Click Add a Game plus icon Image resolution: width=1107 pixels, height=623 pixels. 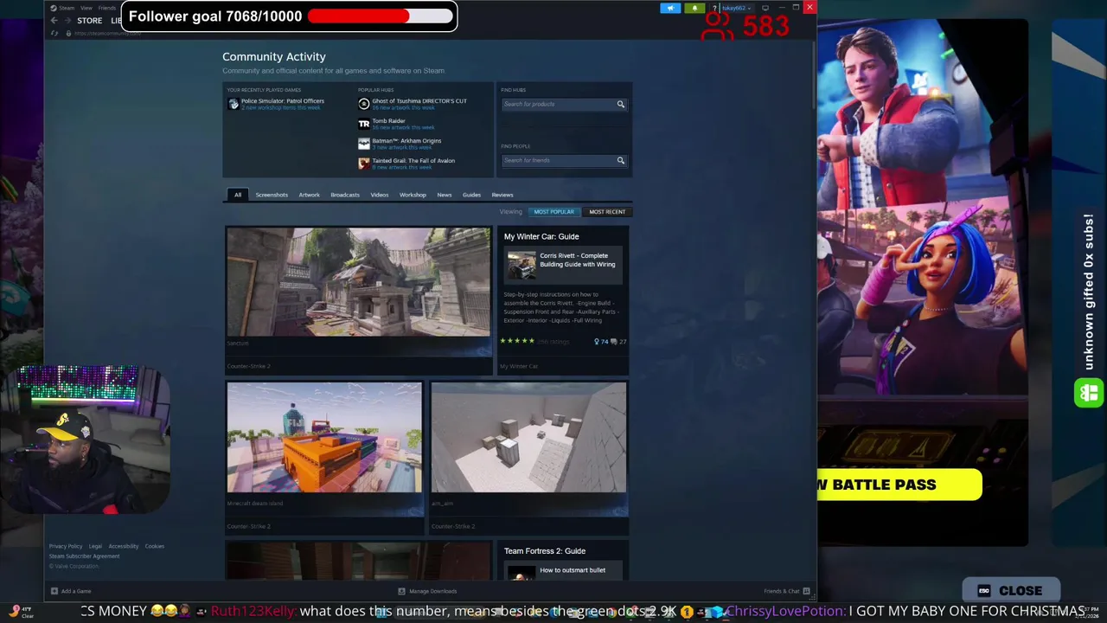click(54, 591)
